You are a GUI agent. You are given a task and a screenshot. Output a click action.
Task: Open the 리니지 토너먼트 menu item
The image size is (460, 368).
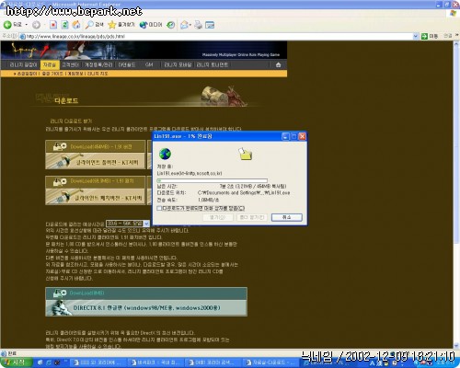[x=212, y=64]
